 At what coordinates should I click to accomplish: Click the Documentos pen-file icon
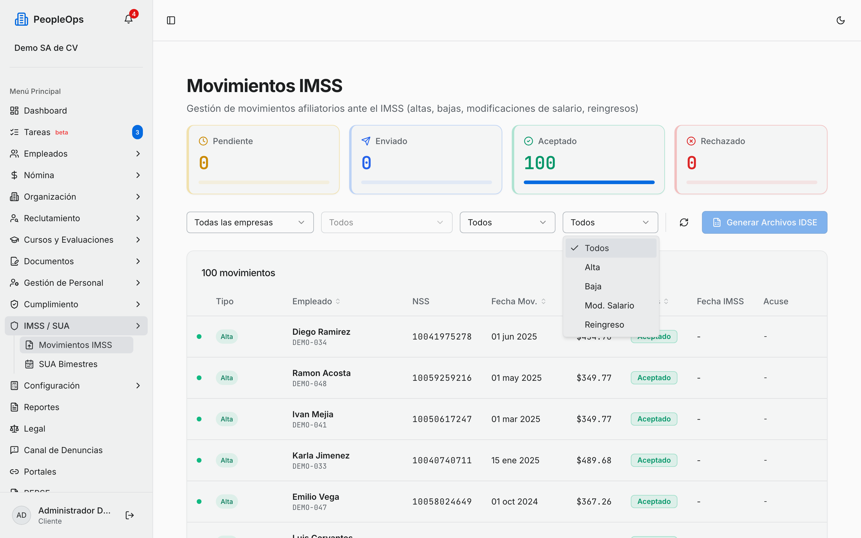[x=14, y=261]
